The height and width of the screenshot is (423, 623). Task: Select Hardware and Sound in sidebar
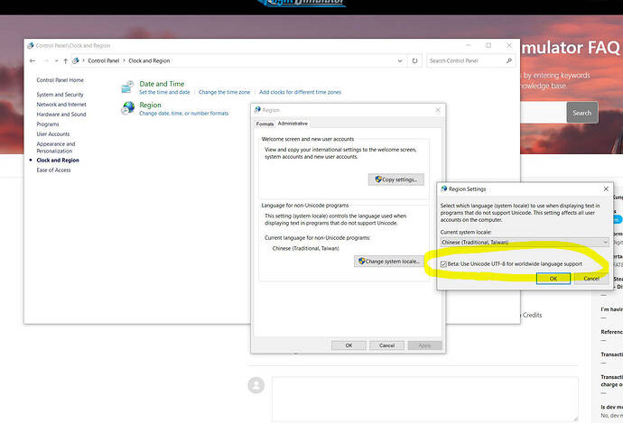pos(61,115)
